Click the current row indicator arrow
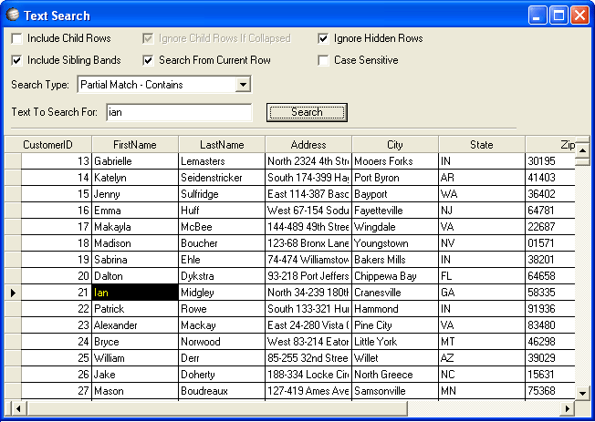 (x=13, y=293)
